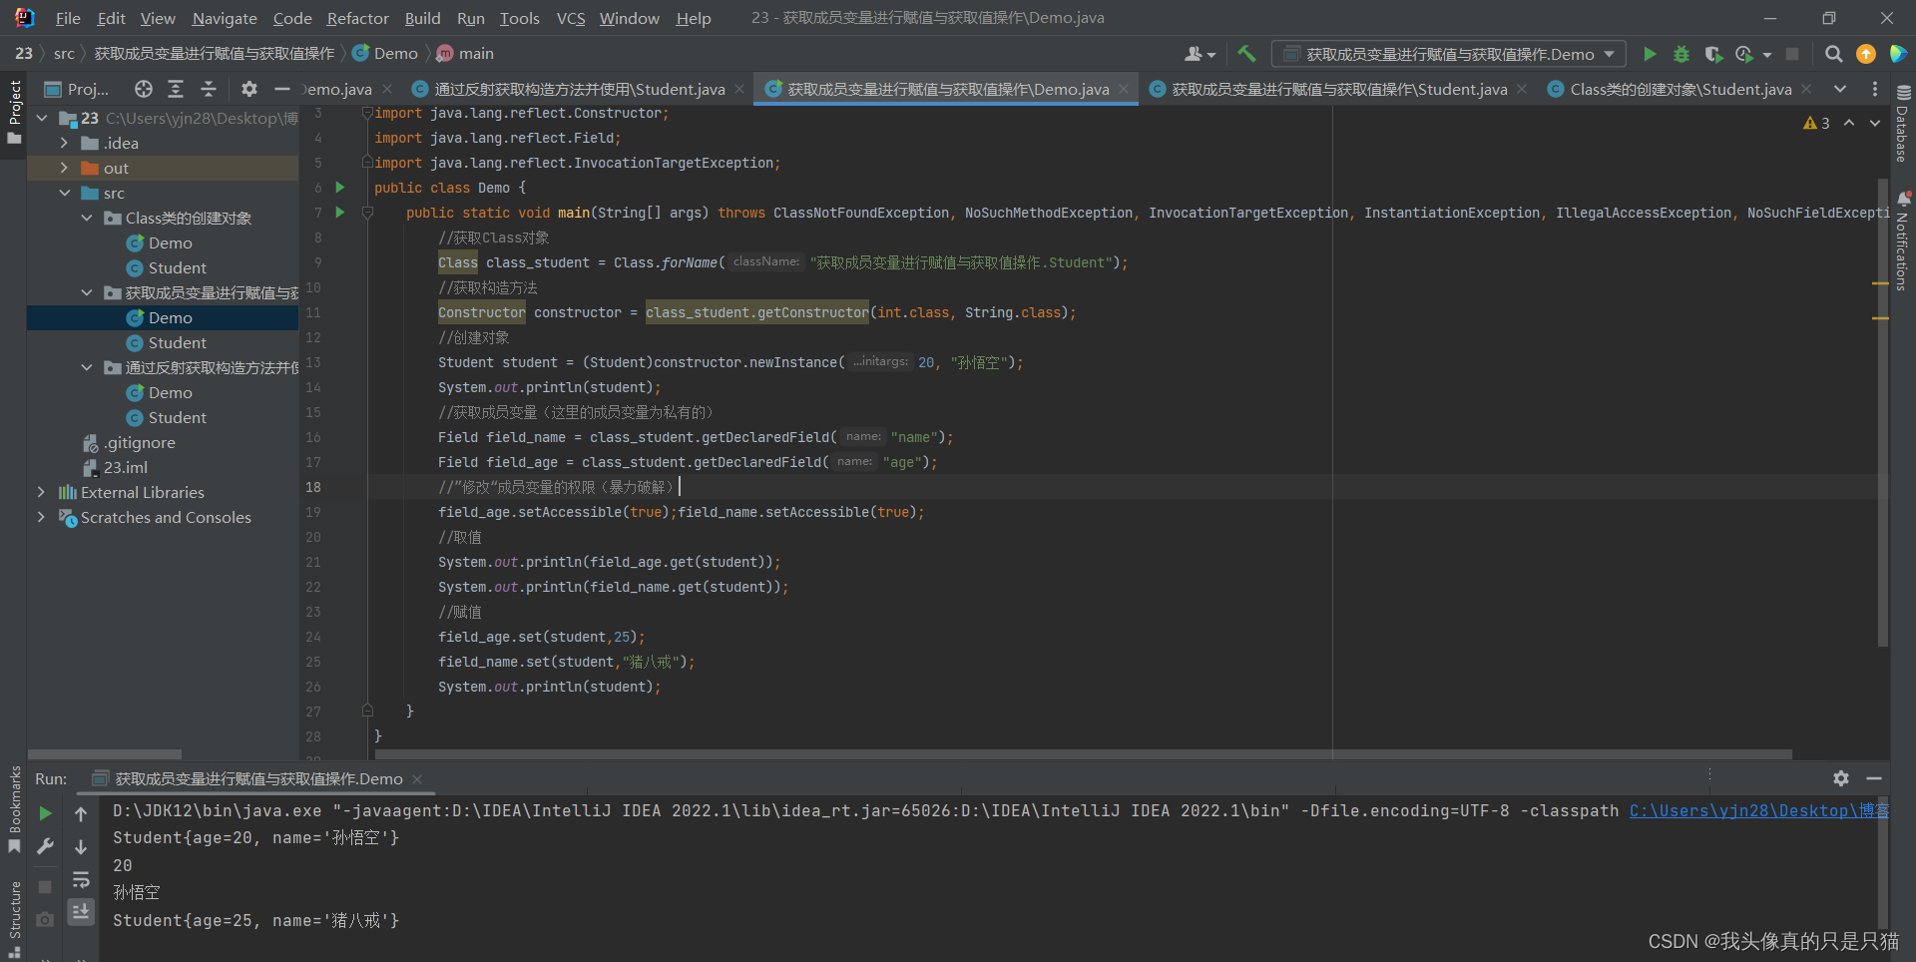The width and height of the screenshot is (1916, 962).
Task: Toggle the Notifications tool window
Action: point(1902,240)
